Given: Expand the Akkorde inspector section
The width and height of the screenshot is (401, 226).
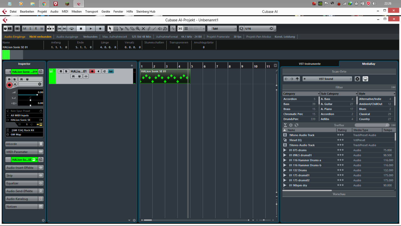Looking at the screenshot, I should (24, 144).
